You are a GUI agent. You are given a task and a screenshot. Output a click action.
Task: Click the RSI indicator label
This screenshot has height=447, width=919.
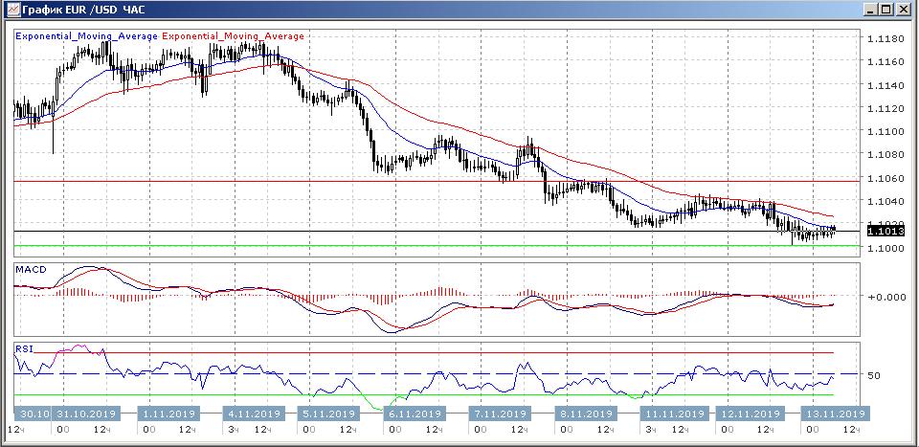[x=24, y=350]
